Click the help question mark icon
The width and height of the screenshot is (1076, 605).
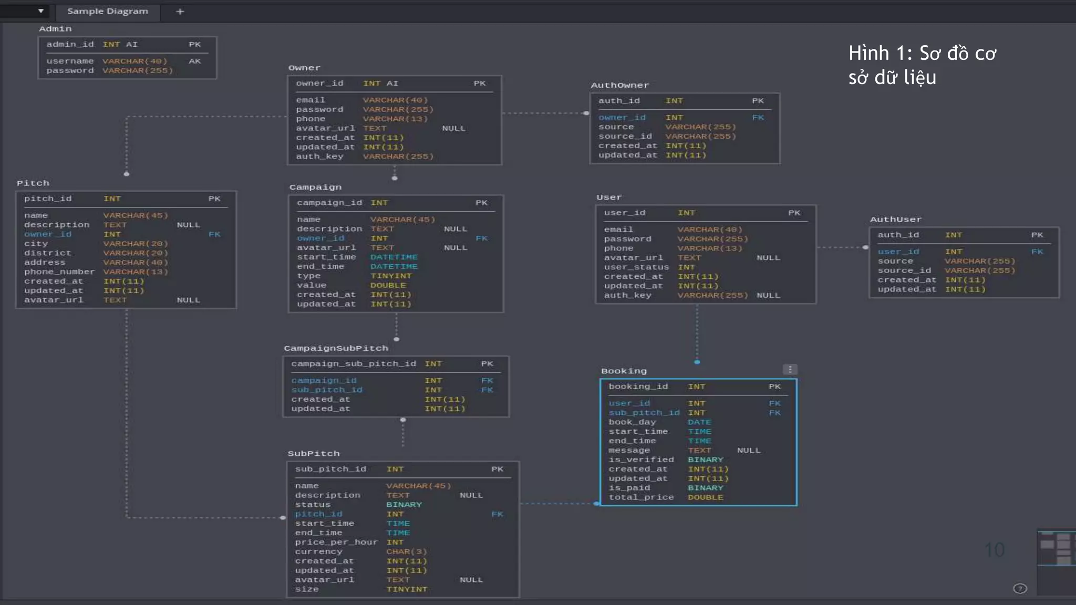1020,589
